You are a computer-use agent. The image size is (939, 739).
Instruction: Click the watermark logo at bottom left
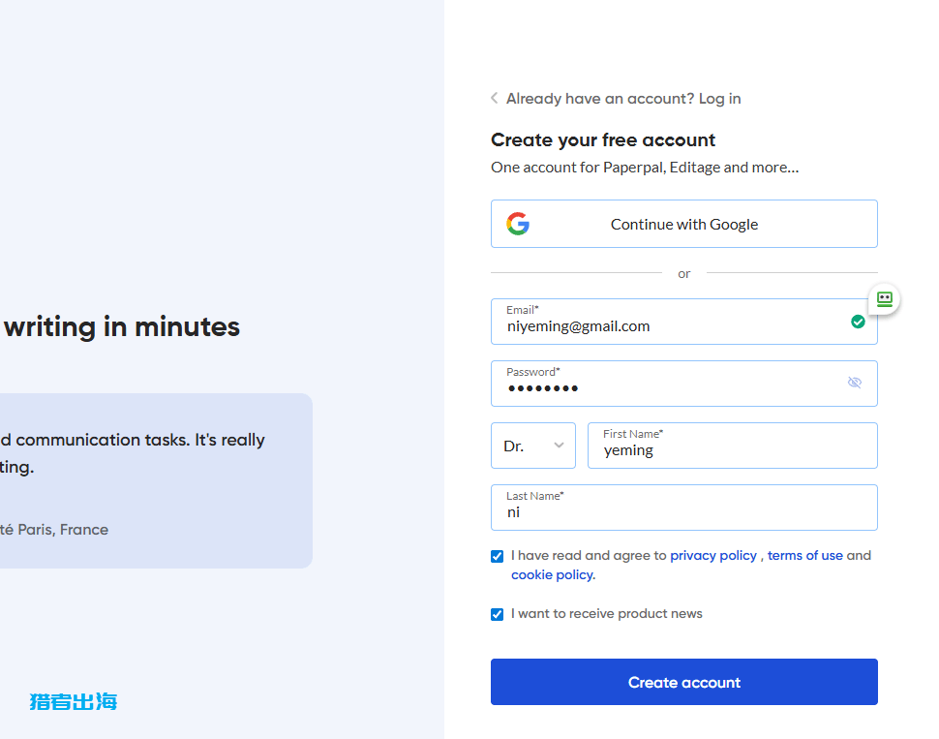73,701
